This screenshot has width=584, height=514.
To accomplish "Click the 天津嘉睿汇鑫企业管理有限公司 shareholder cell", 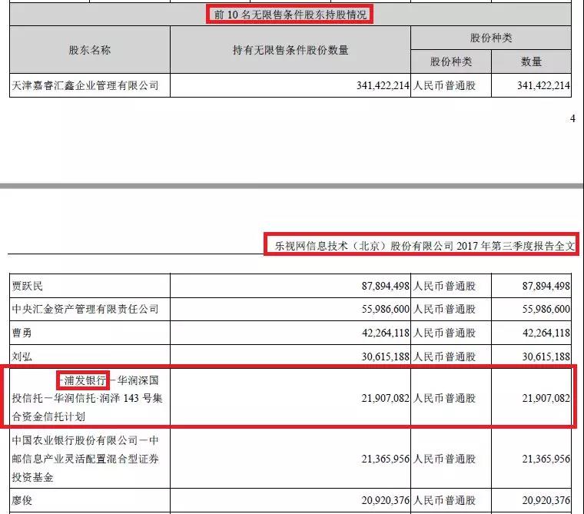I will pyautogui.click(x=85, y=86).
